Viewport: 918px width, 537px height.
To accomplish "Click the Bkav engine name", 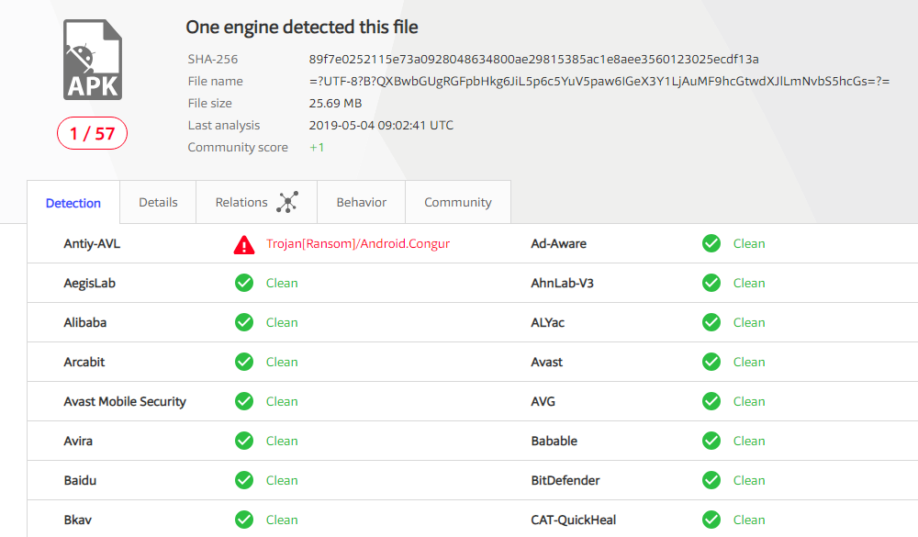I will click(x=77, y=520).
